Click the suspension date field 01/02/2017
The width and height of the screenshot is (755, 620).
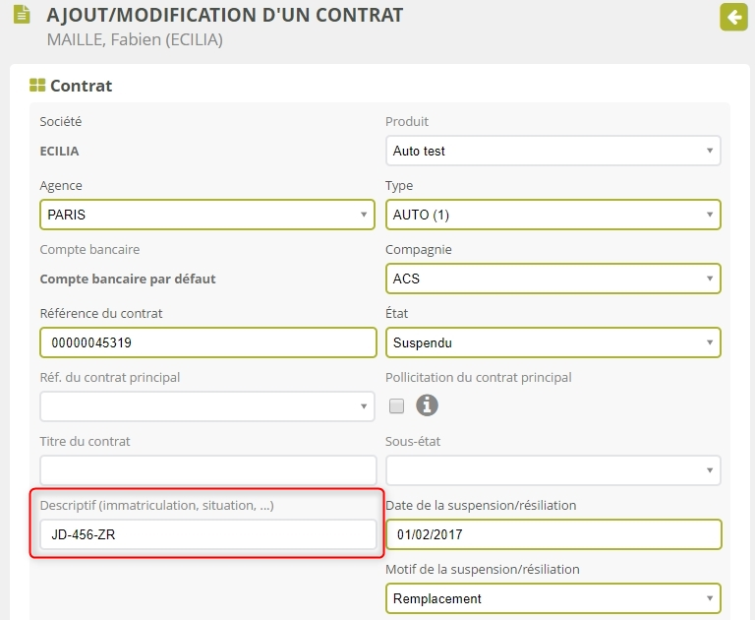pos(552,534)
